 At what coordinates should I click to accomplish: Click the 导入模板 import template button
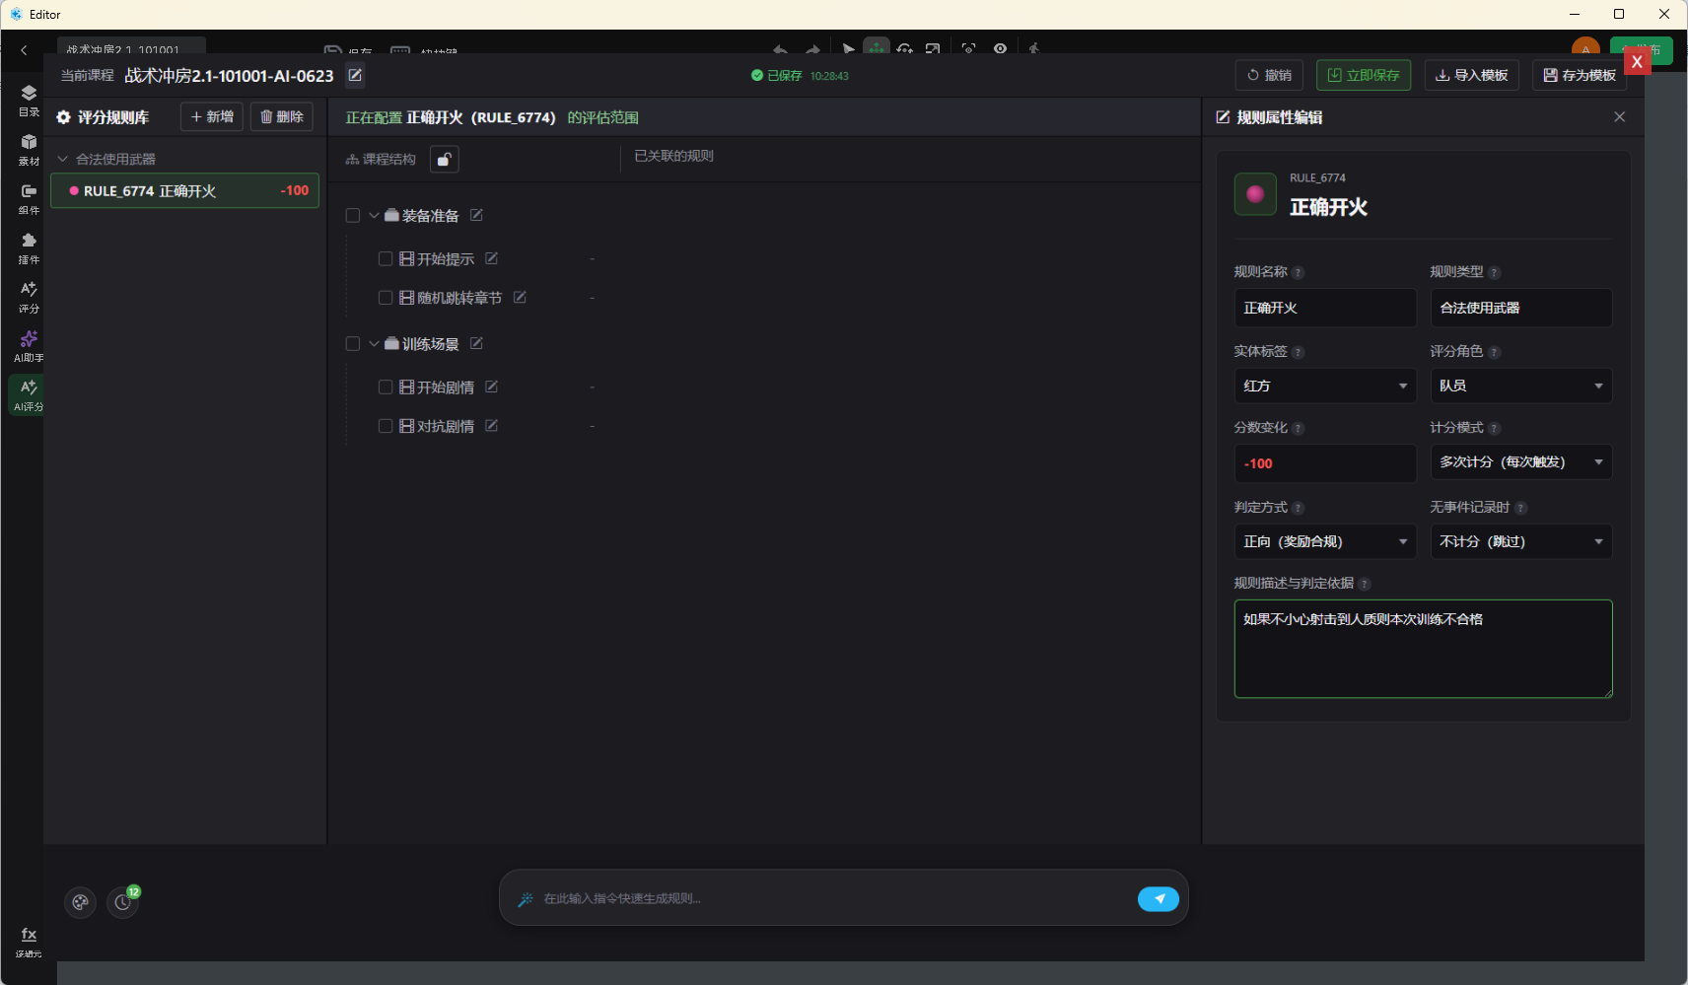pyautogui.click(x=1472, y=75)
